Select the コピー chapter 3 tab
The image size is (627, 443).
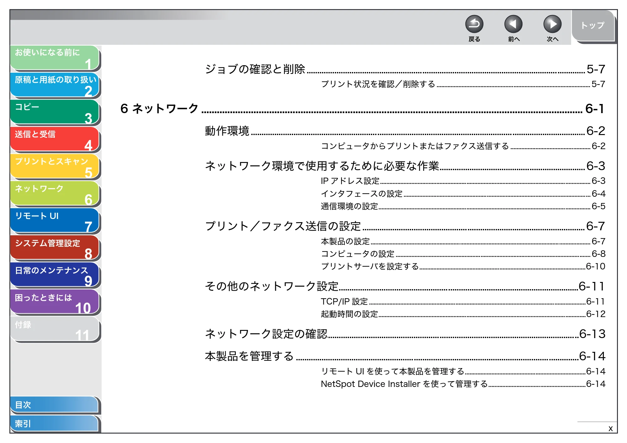pos(55,112)
